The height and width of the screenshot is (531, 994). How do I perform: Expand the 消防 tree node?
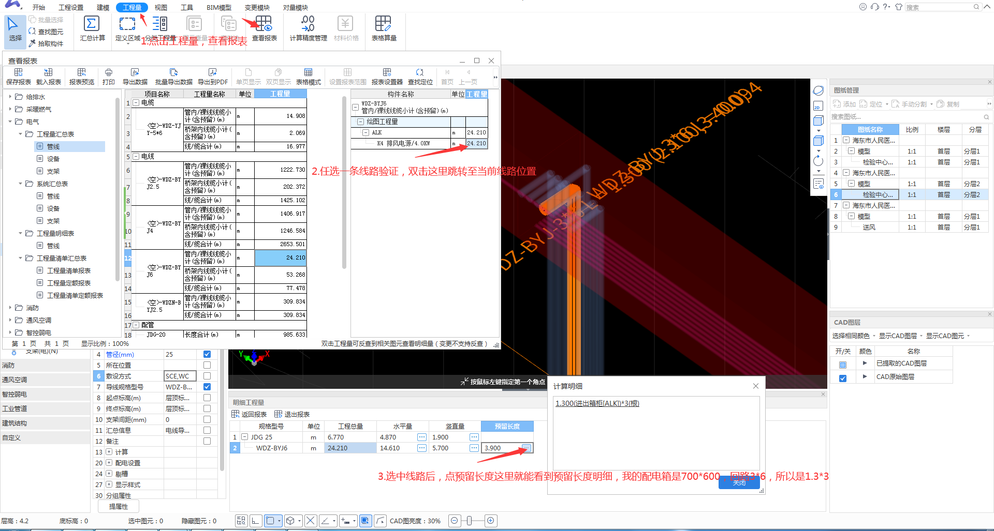(x=10, y=308)
